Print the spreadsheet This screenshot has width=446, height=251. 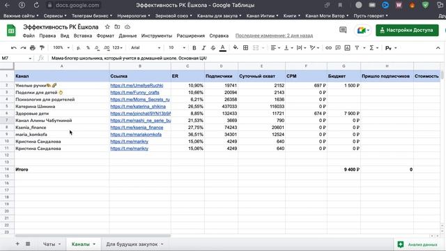click(33, 48)
